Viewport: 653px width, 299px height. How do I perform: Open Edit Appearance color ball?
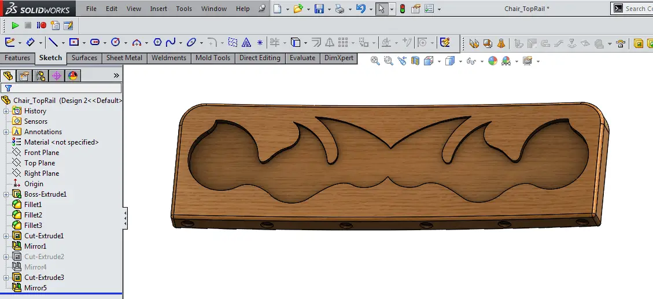coord(493,61)
